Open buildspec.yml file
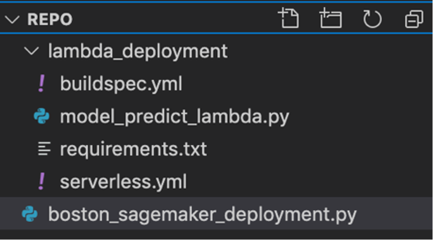 pyautogui.click(x=121, y=84)
